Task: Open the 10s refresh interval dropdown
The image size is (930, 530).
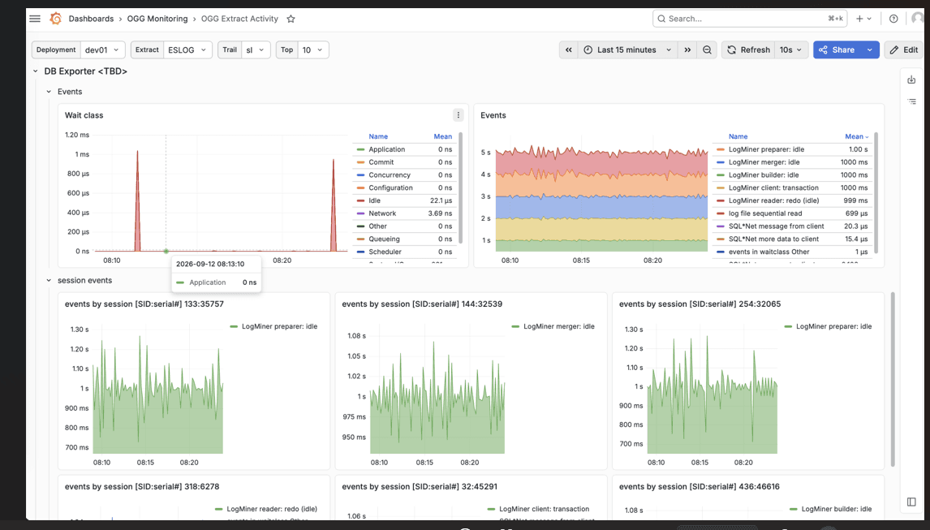Action: (790, 50)
